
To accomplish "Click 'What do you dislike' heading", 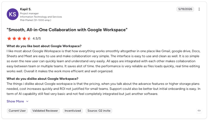I will (x=42, y=79).
